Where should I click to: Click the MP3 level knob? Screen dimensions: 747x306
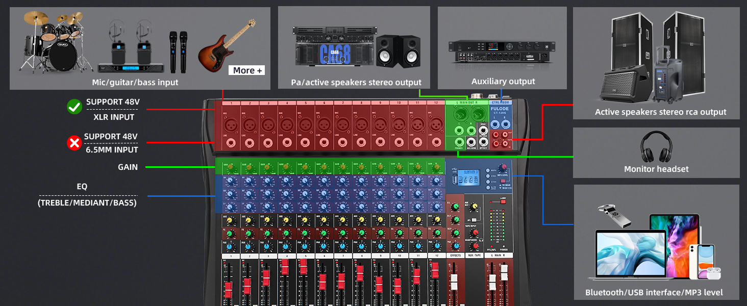coord(503,167)
